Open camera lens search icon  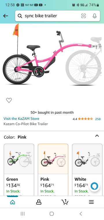click(x=83, y=16)
